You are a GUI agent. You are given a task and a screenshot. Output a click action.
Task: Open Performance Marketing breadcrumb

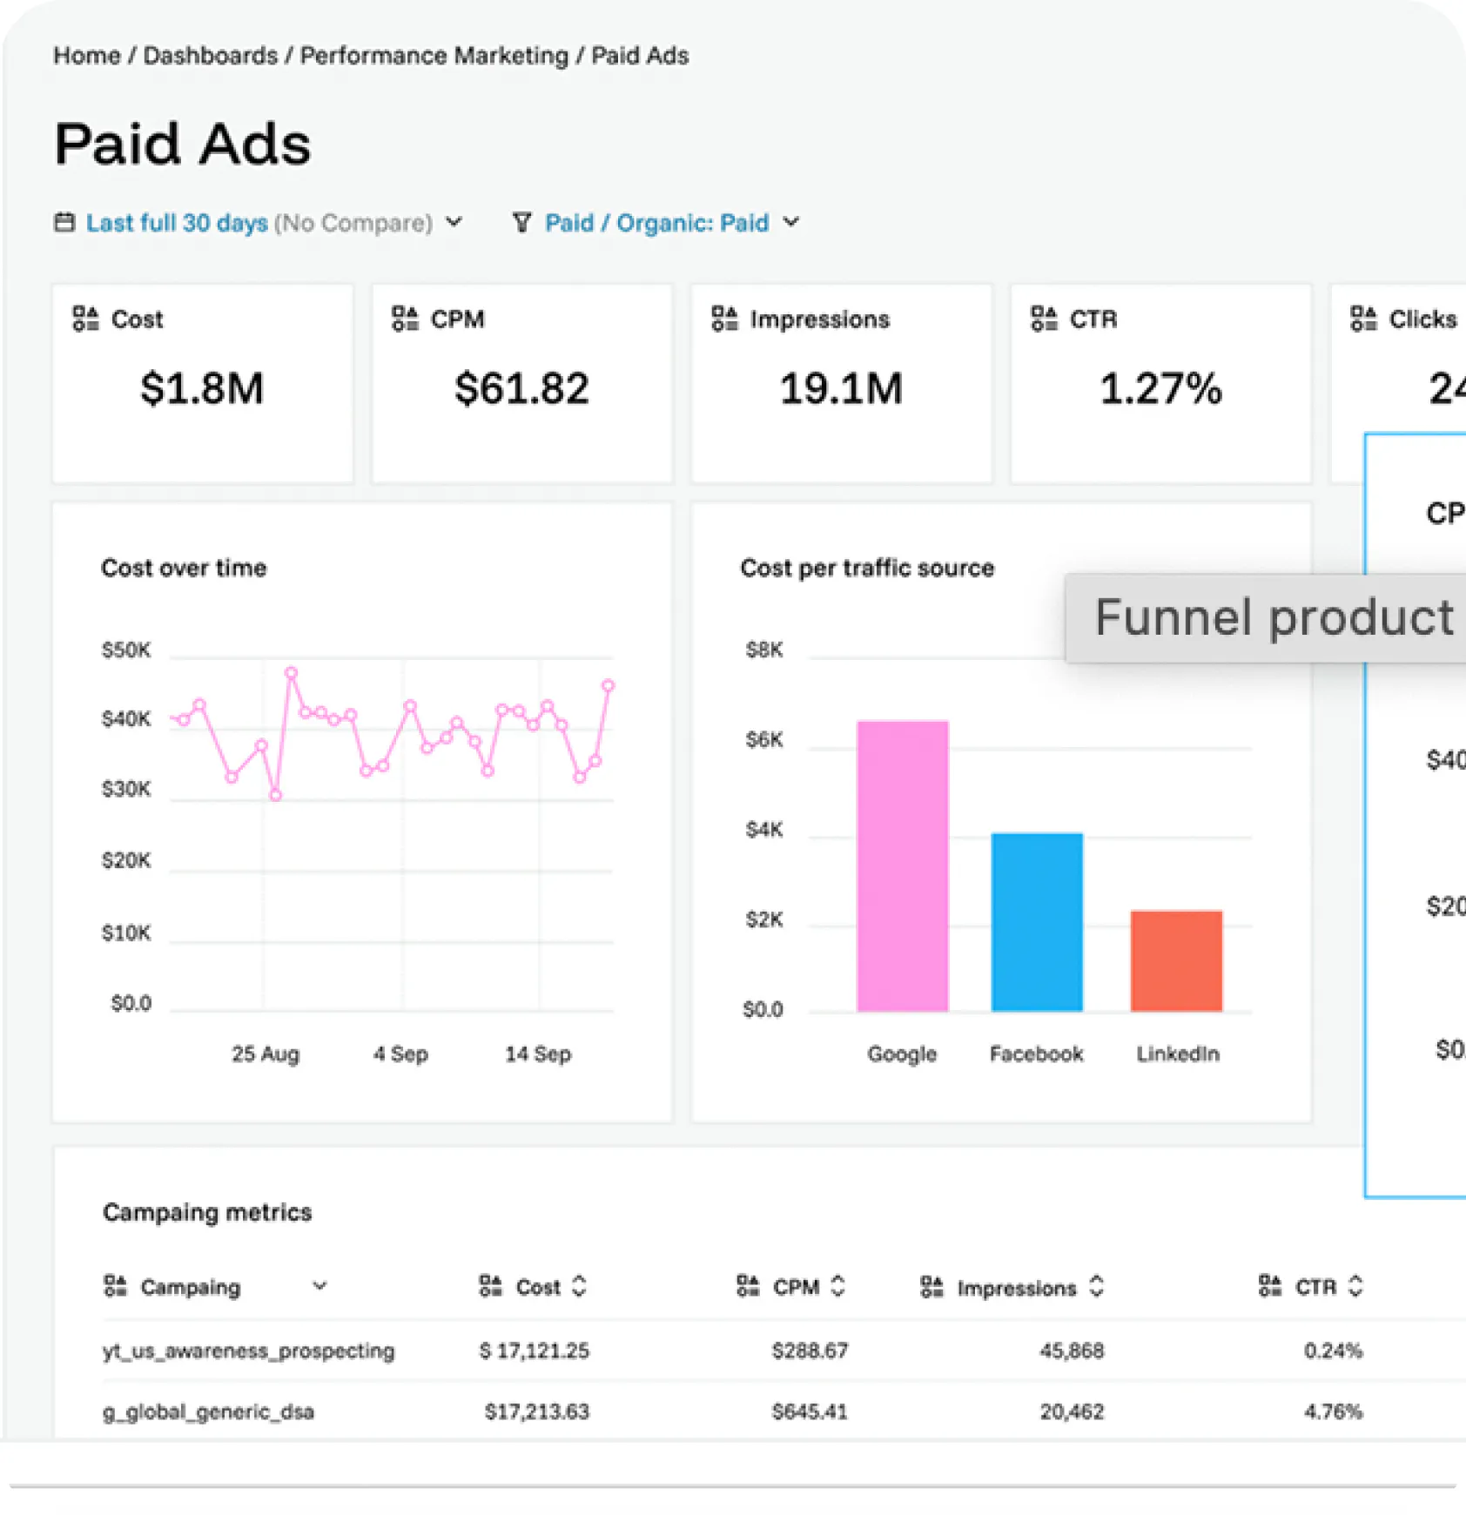click(x=434, y=56)
